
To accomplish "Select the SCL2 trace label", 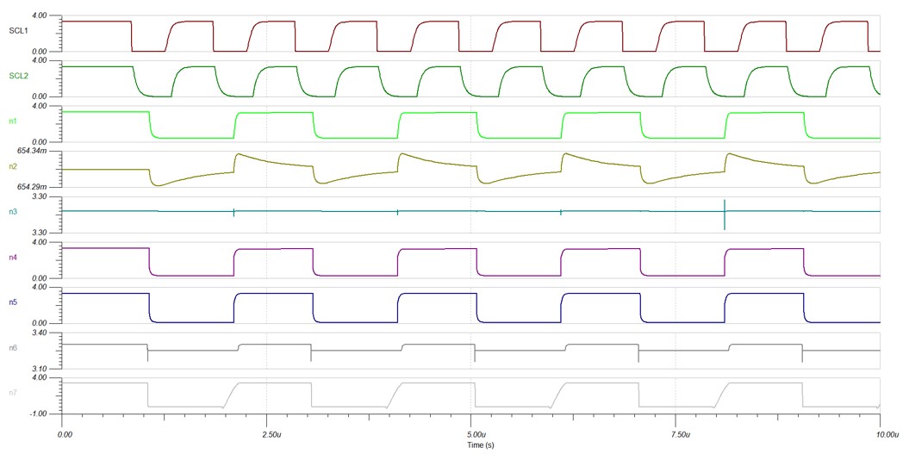I will (19, 76).
